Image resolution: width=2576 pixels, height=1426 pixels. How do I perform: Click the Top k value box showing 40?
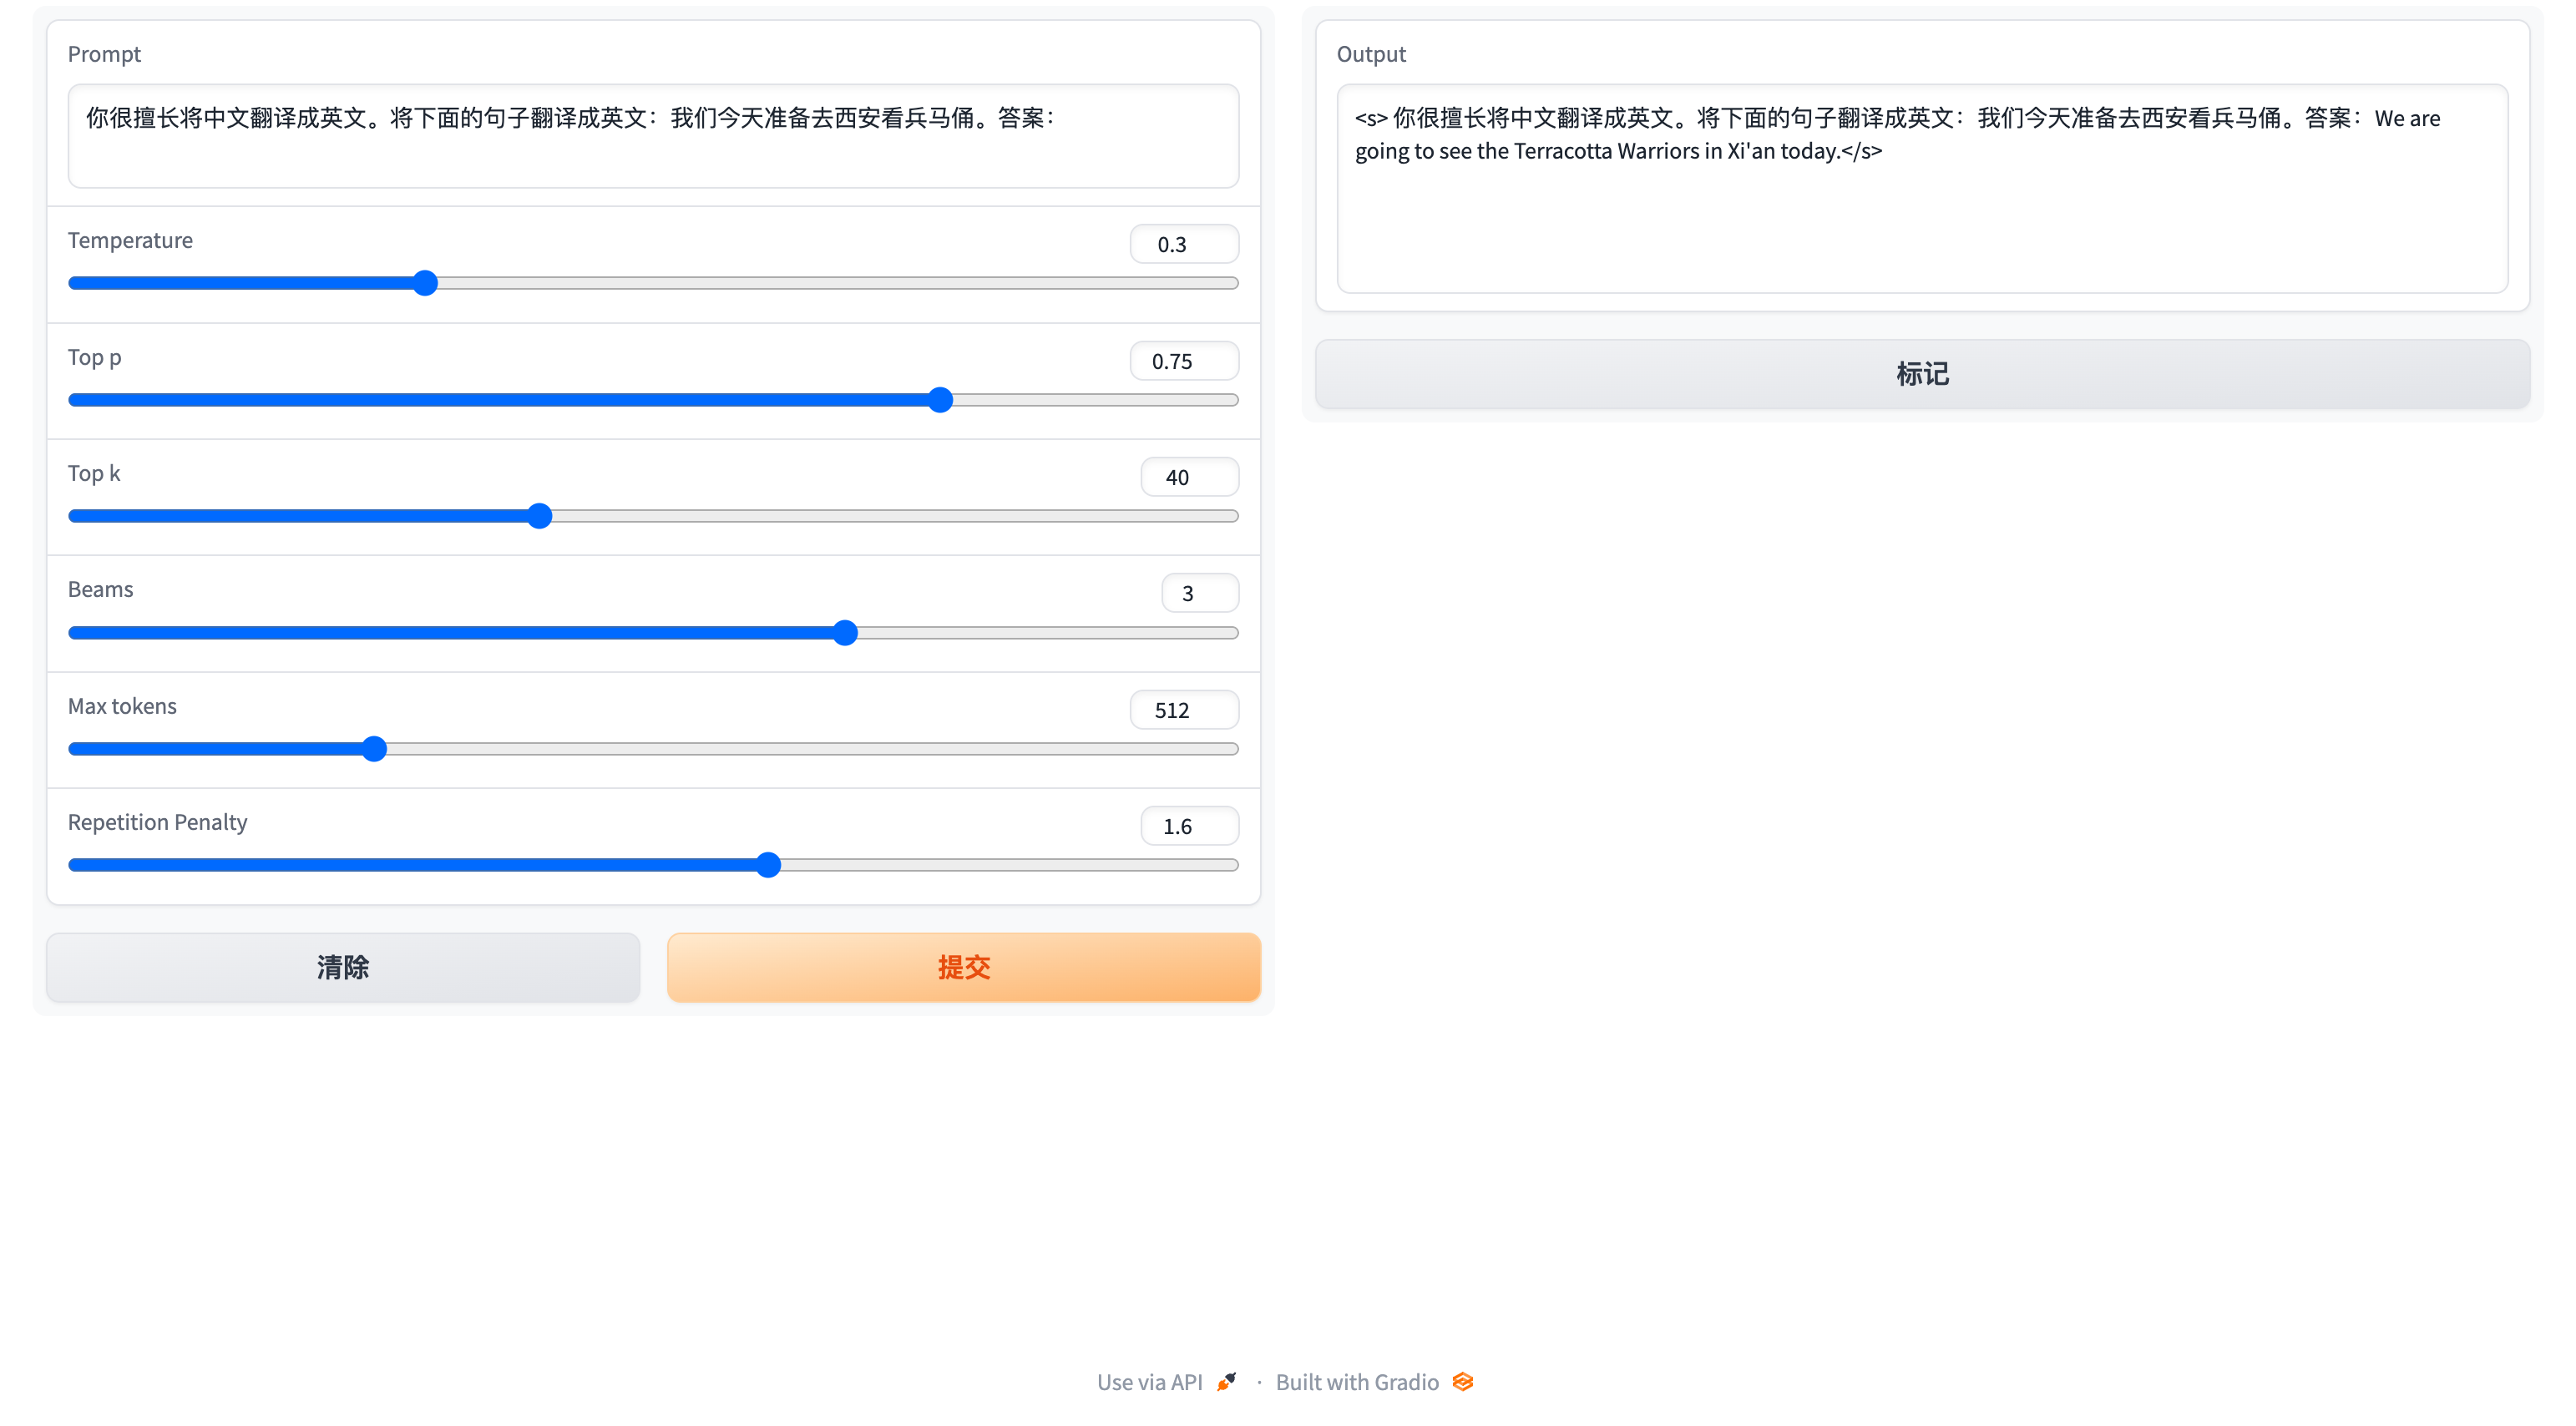coord(1188,477)
